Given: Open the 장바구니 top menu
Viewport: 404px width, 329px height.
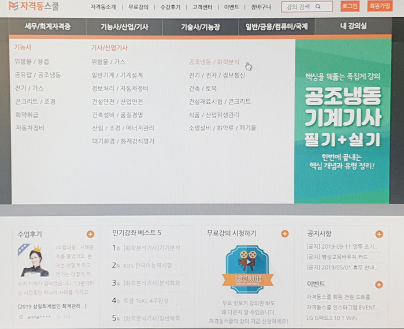Looking at the screenshot, I should pyautogui.click(x=261, y=7).
